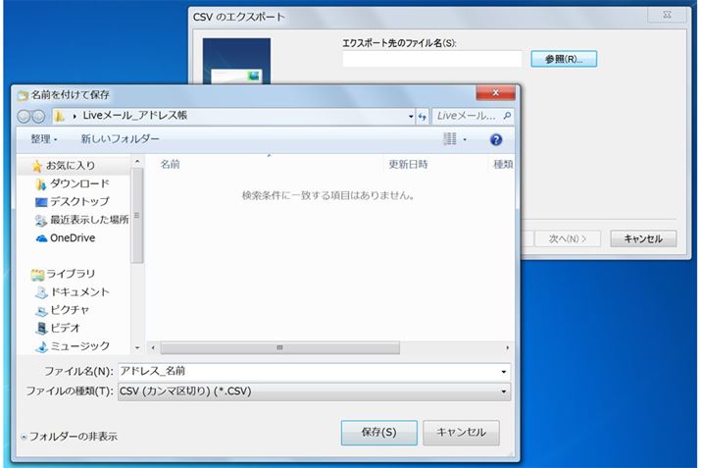Click the sidebar scroll down arrow
The width and height of the screenshot is (701, 468).
pos(137,347)
